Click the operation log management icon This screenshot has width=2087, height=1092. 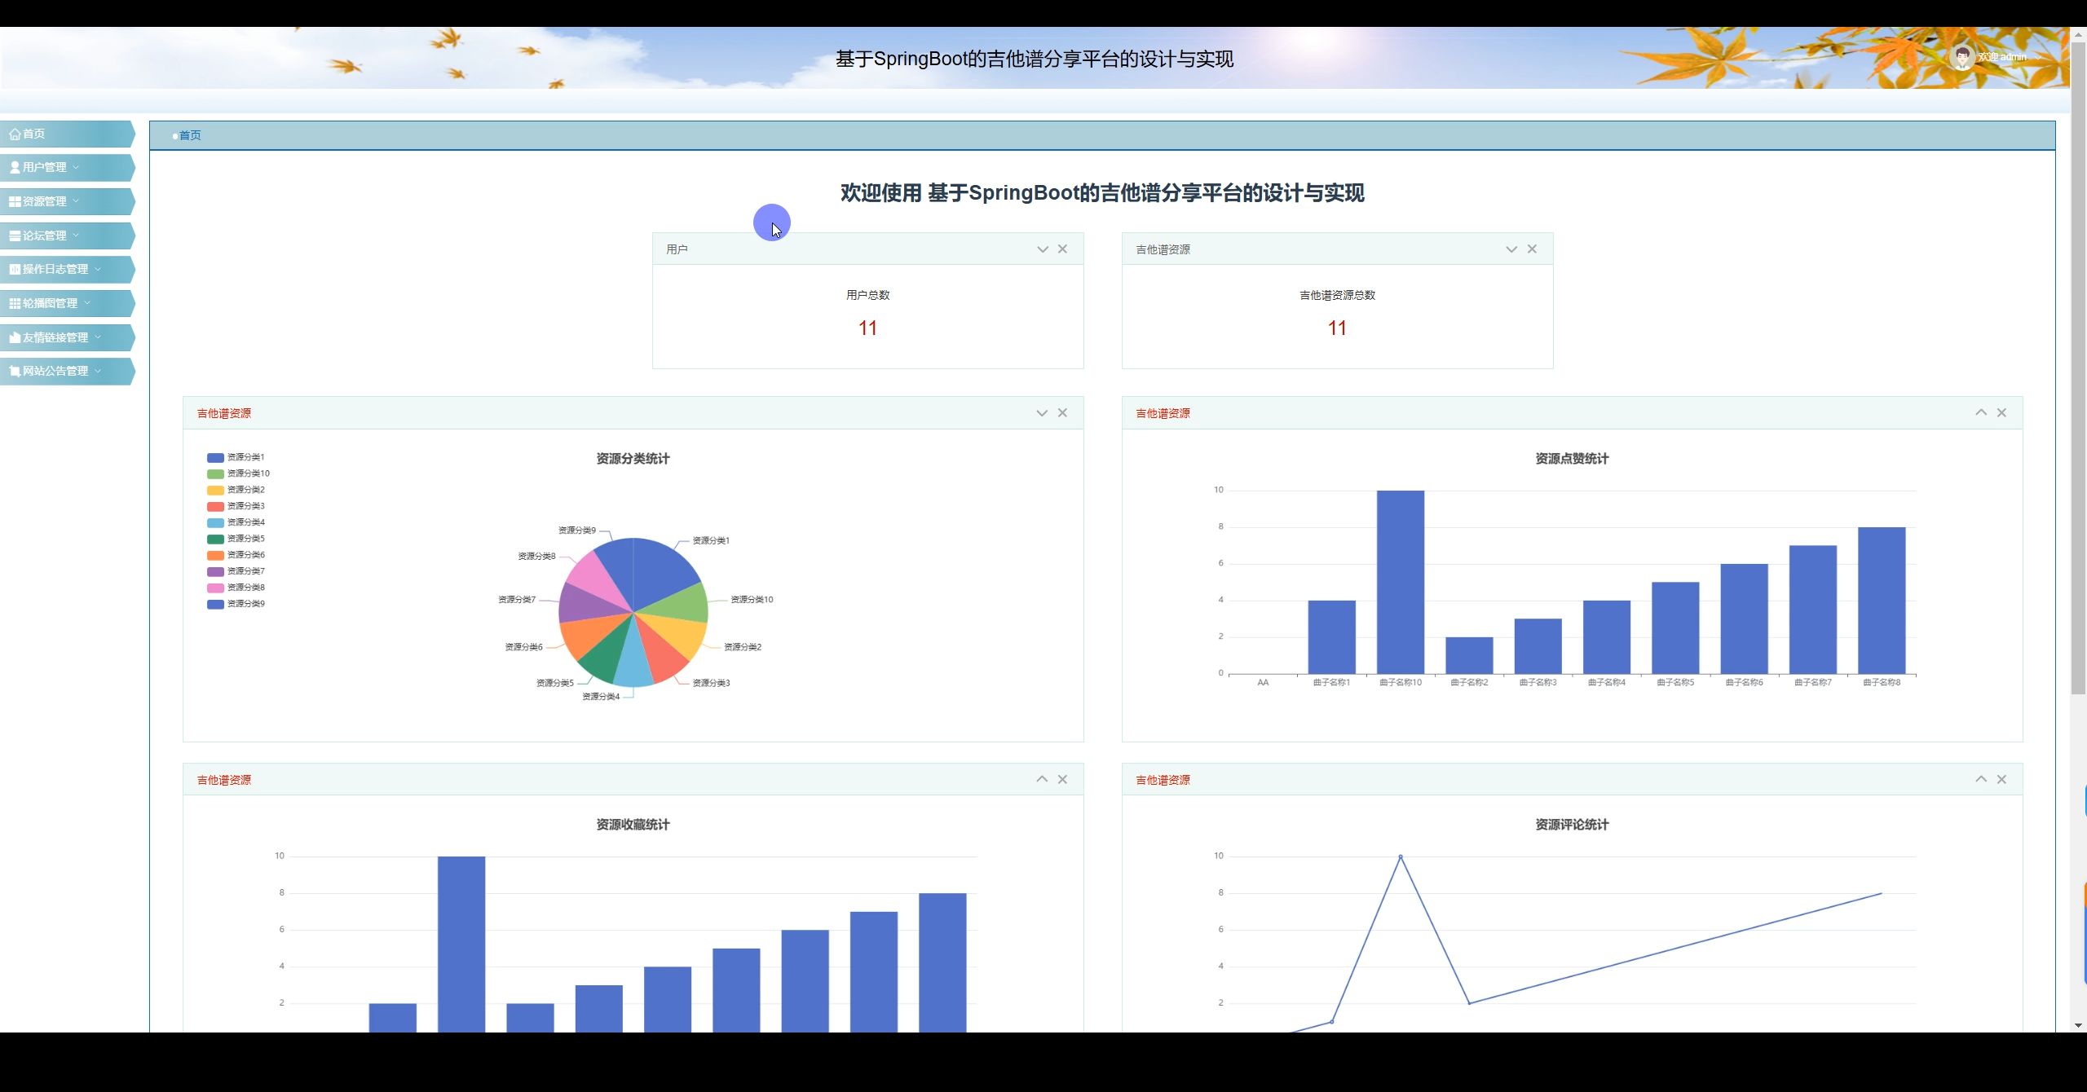click(15, 270)
